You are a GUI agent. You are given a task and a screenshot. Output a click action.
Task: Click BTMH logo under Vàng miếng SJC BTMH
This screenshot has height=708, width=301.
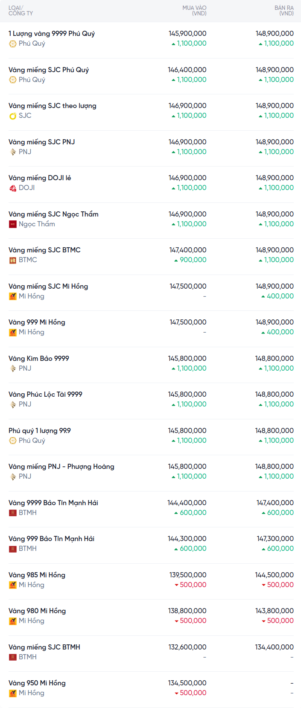tap(13, 657)
